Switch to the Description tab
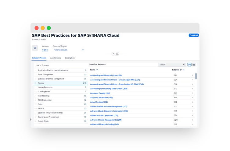The width and height of the screenshot is (230, 151). [70, 58]
